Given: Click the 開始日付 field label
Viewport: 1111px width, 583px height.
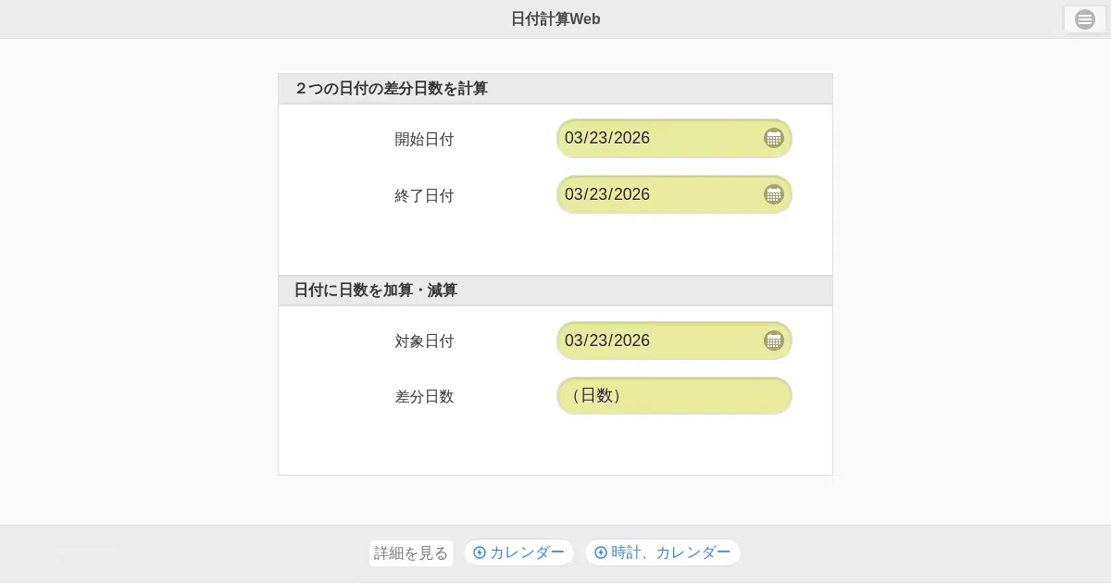Looking at the screenshot, I should click(x=424, y=140).
